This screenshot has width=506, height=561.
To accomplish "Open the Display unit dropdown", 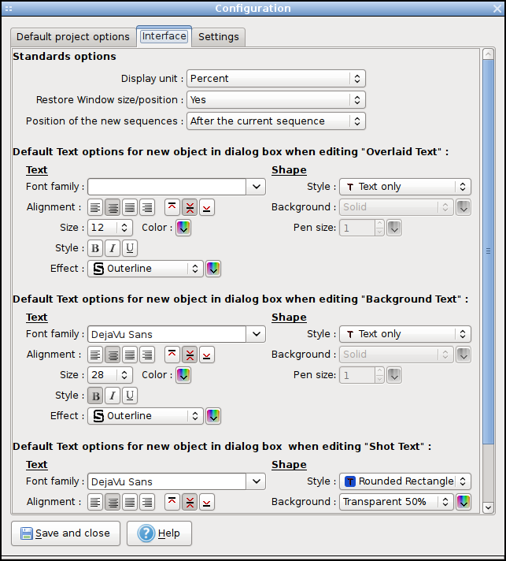I will coord(276,78).
